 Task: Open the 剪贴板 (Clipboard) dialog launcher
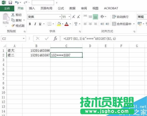tap(25, 32)
